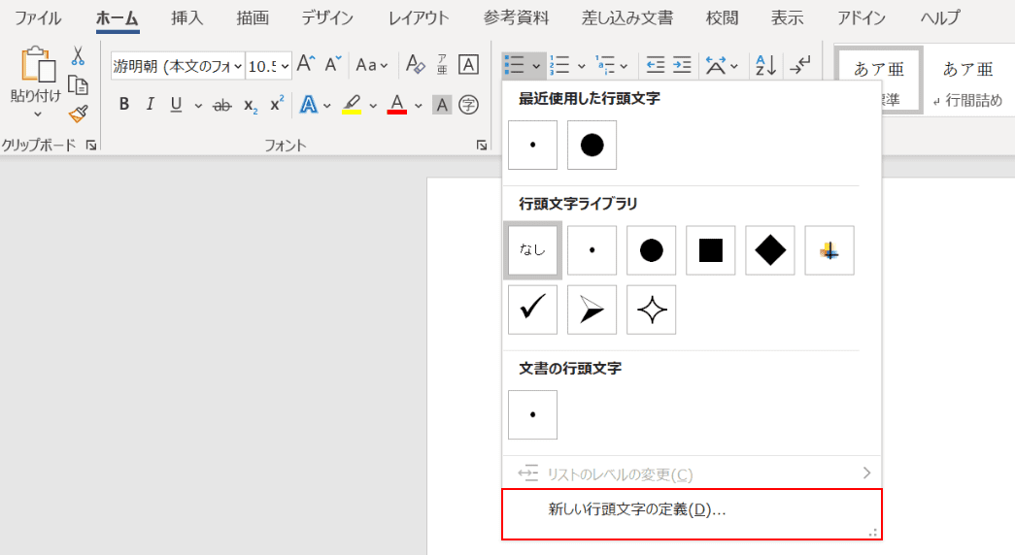The height and width of the screenshot is (555, 1015).
Task: Clear all formatting eraser icon
Action: pos(415,64)
